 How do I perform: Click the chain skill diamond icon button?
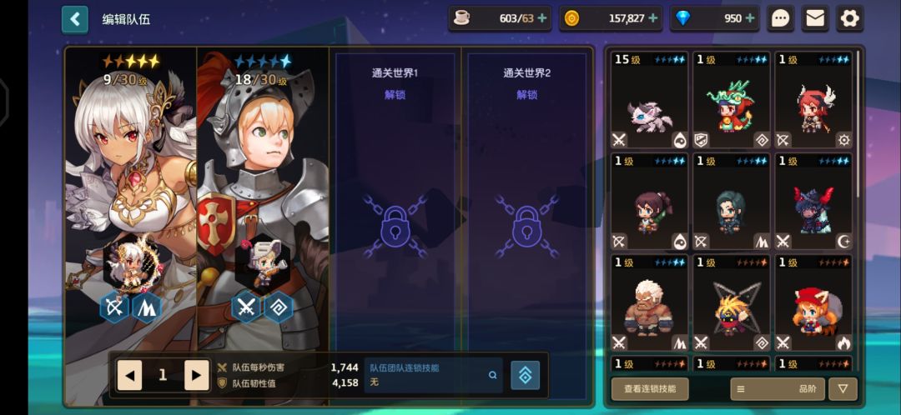click(x=526, y=375)
